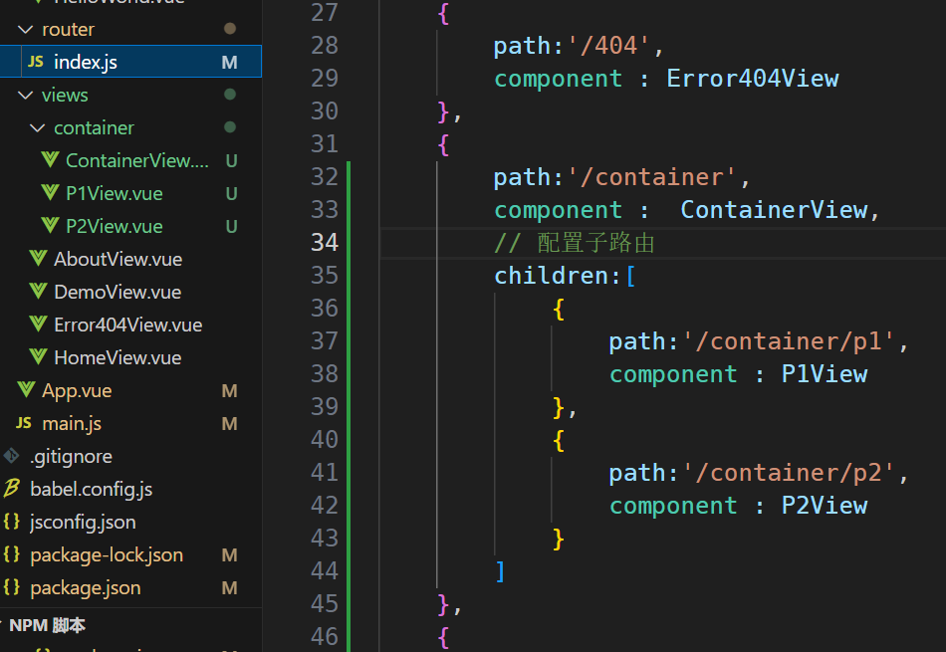This screenshot has width=946, height=652.
Task: Click line number 34 in the gutter
Action: (x=325, y=243)
